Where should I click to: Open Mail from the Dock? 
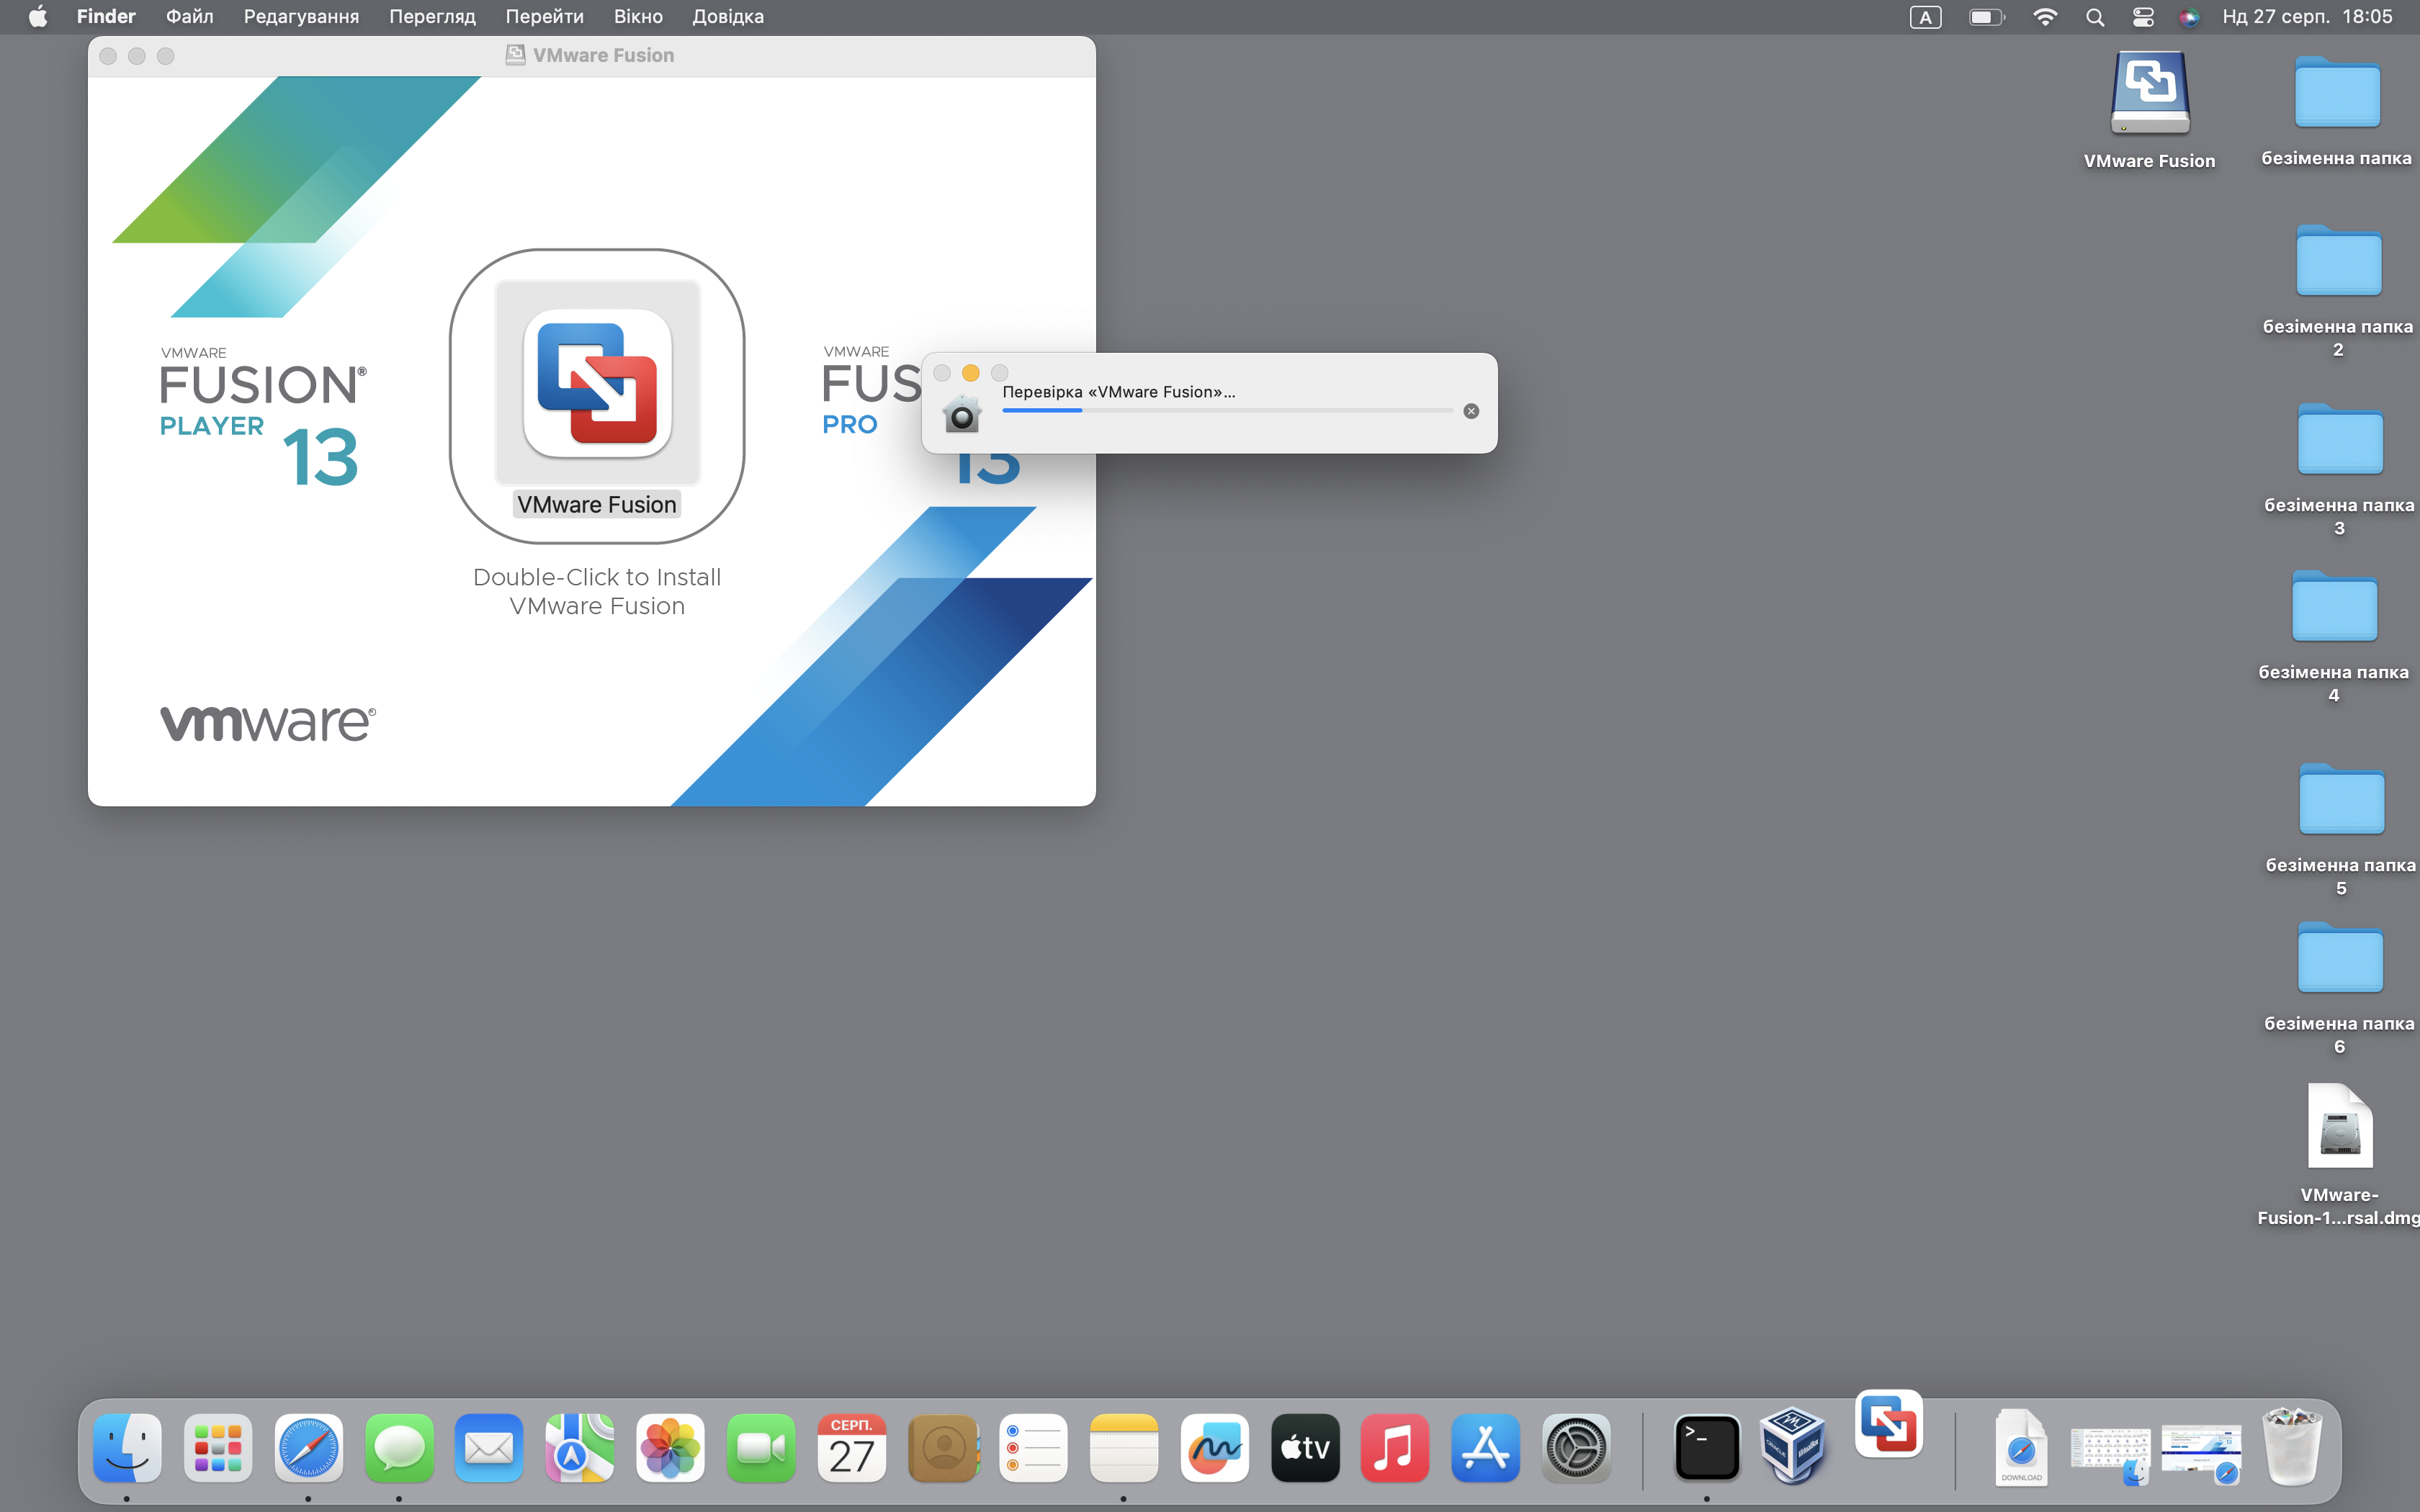(489, 1448)
